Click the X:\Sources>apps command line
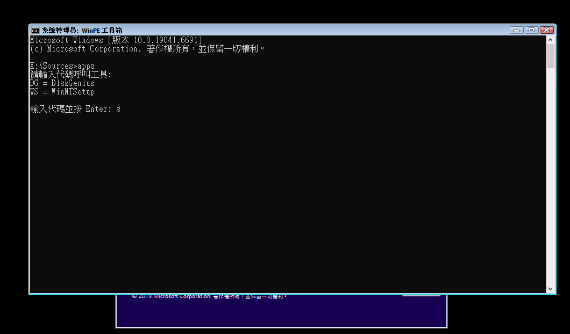Screen dimensions: 570x334 coord(62,66)
